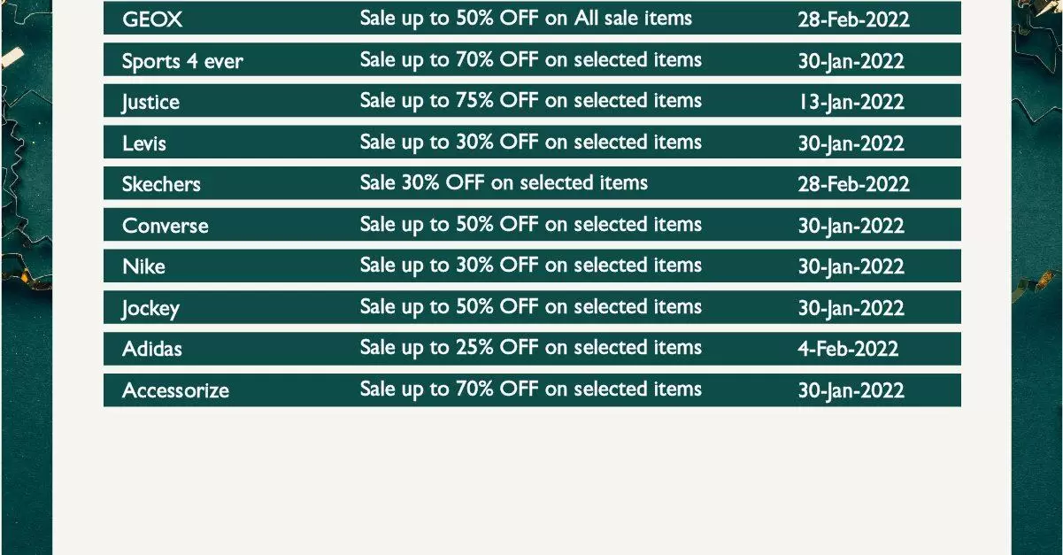Click GEOX 50% OFF All sale items text

[526, 18]
